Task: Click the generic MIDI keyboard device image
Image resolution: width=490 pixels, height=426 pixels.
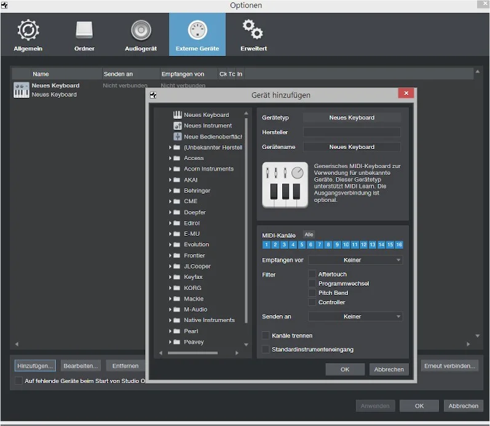Action: pyautogui.click(x=285, y=185)
